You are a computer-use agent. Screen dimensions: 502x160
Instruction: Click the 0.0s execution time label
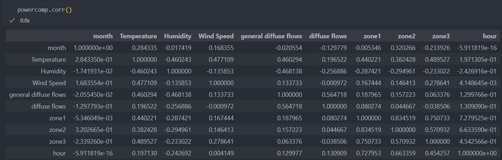point(25,21)
